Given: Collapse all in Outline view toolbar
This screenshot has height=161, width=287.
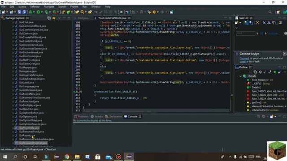Looking at the screenshot, I should (255, 72).
